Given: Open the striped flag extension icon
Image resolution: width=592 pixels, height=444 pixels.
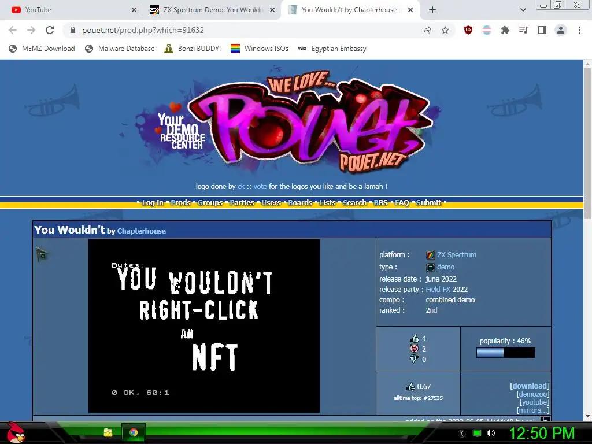Looking at the screenshot, I should point(487,30).
